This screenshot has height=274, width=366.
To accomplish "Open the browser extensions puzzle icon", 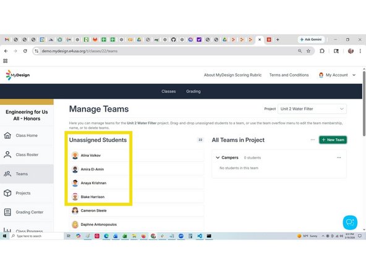I will pyautogui.click(x=322, y=51).
